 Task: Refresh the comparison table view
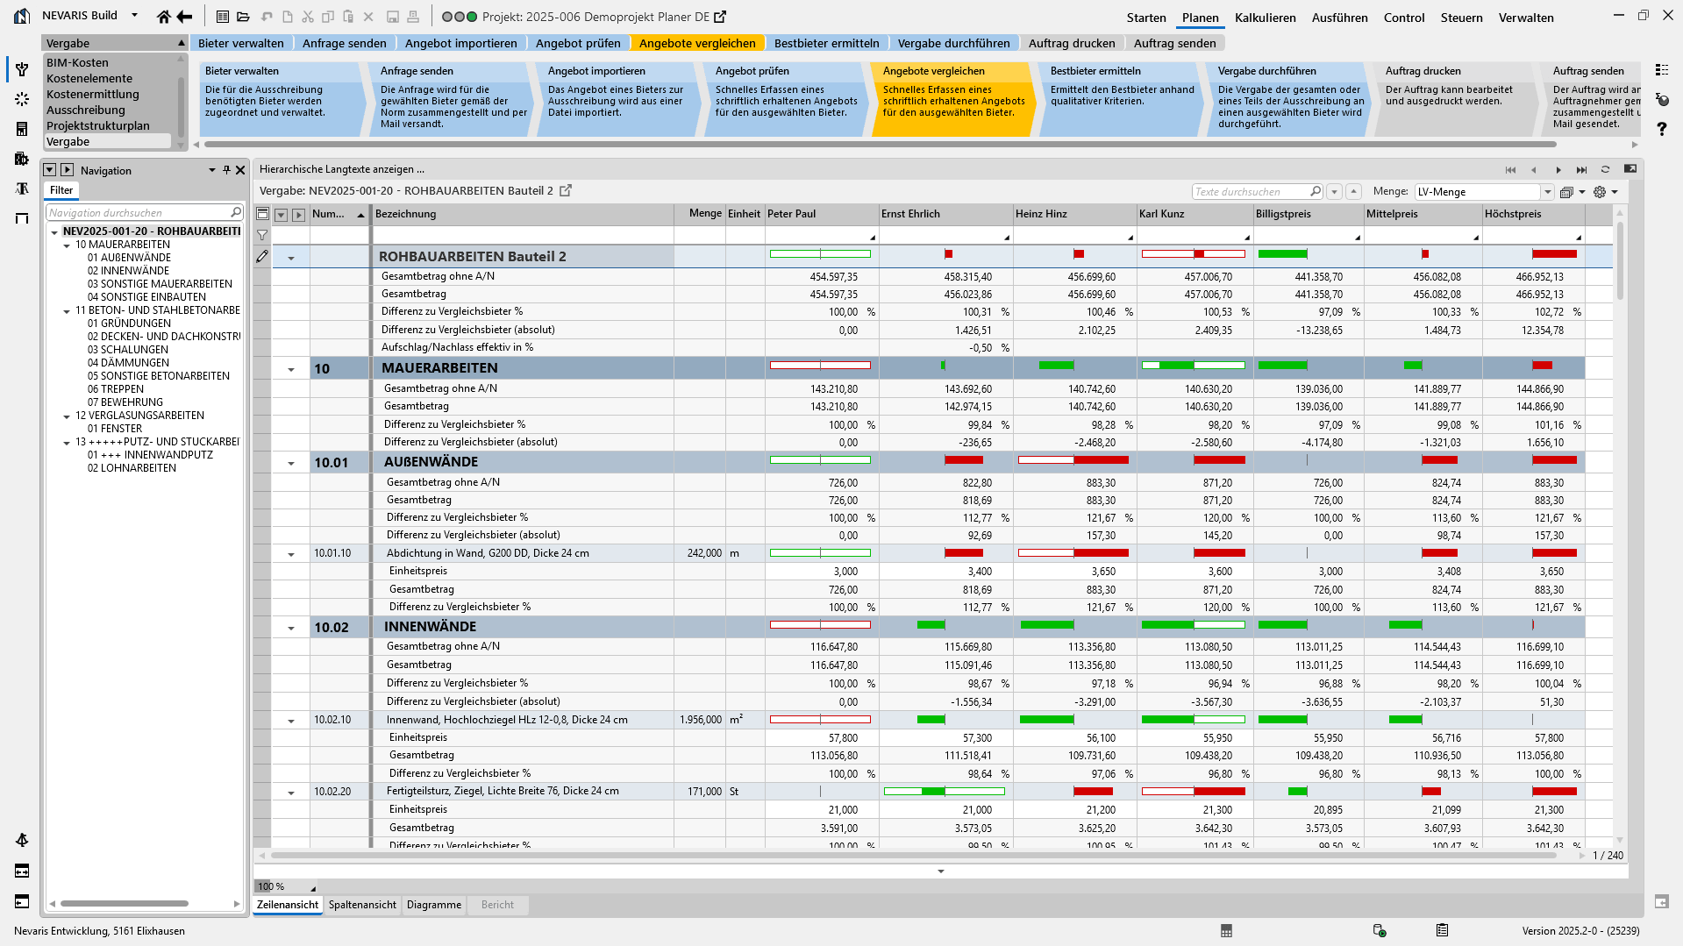point(1605,169)
